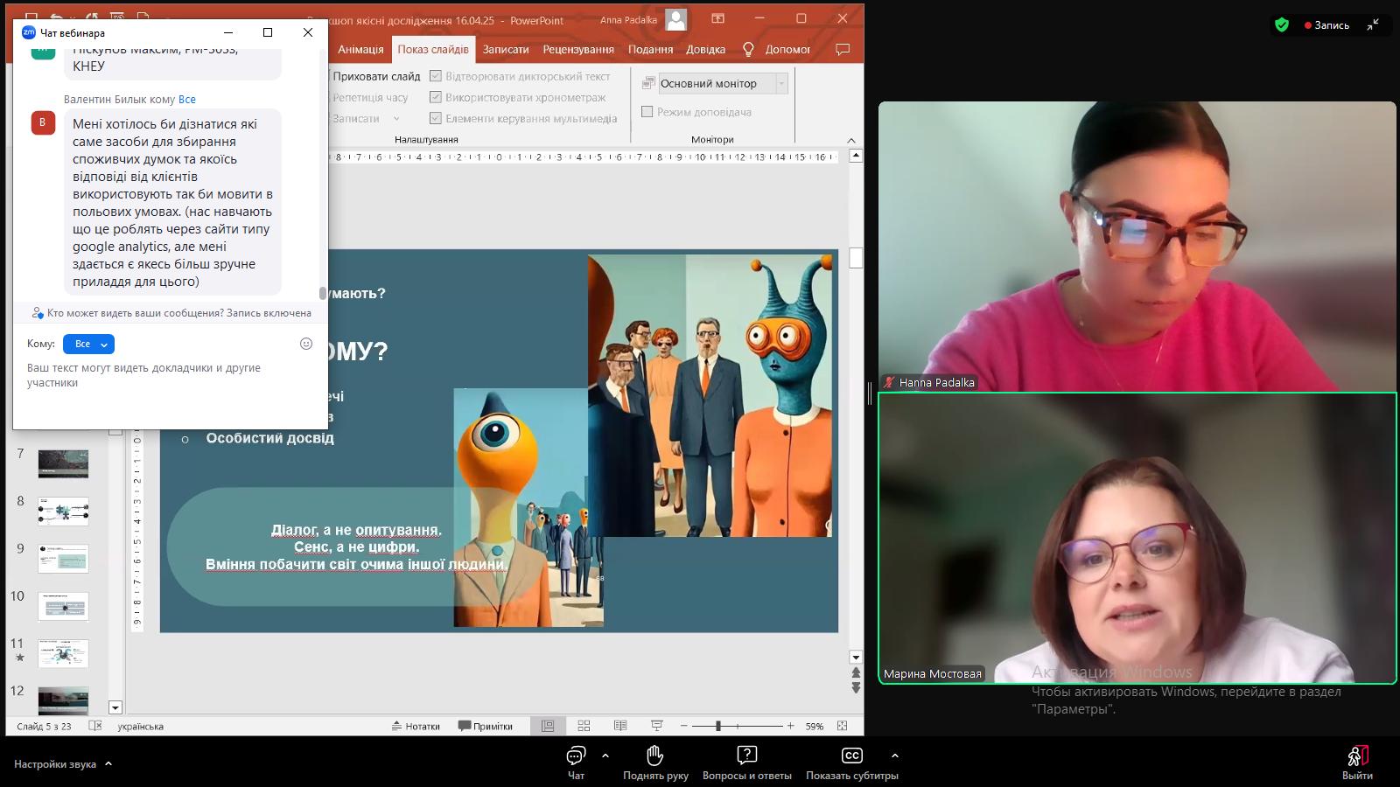Open the Довідка ribbon tab

coord(705,49)
